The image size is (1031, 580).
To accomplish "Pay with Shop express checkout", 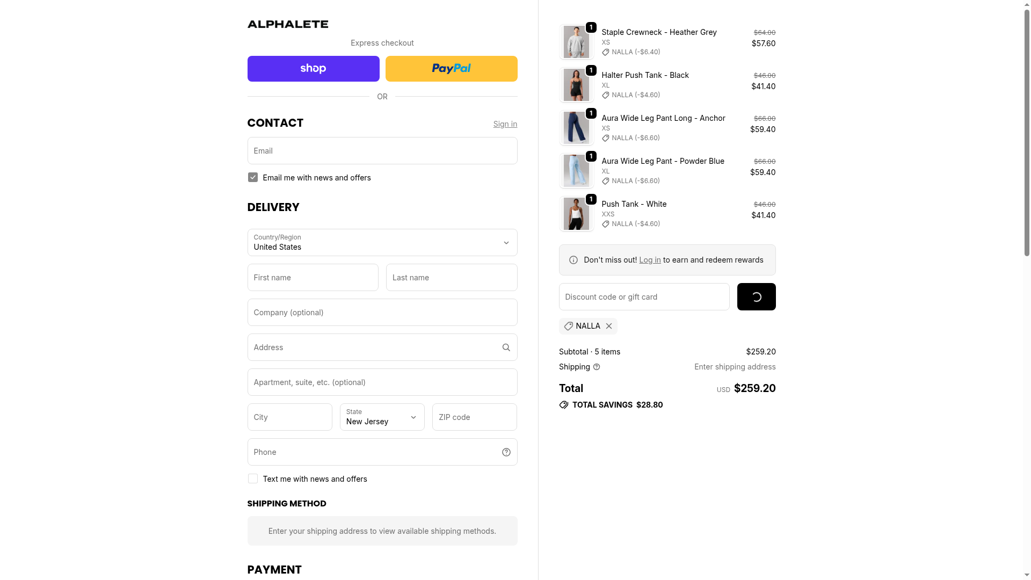I will tap(313, 69).
